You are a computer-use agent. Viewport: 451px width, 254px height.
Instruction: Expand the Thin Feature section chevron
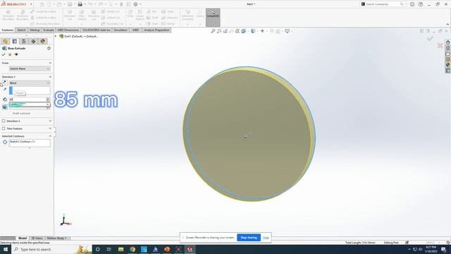pyautogui.click(x=50, y=128)
